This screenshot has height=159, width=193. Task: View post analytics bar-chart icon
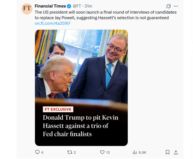135,152
